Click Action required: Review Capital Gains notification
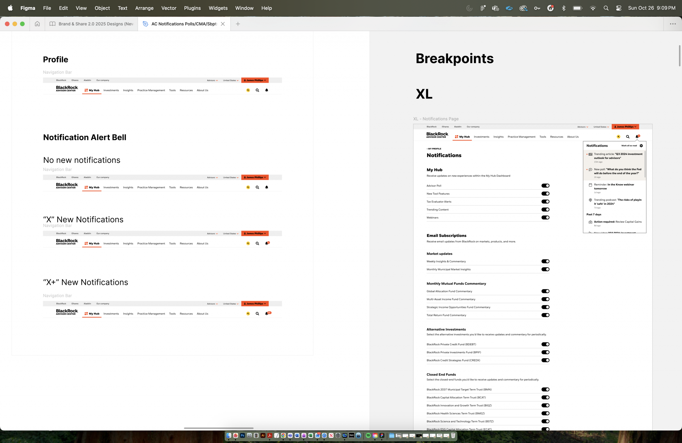The image size is (682, 443). pyautogui.click(x=614, y=223)
